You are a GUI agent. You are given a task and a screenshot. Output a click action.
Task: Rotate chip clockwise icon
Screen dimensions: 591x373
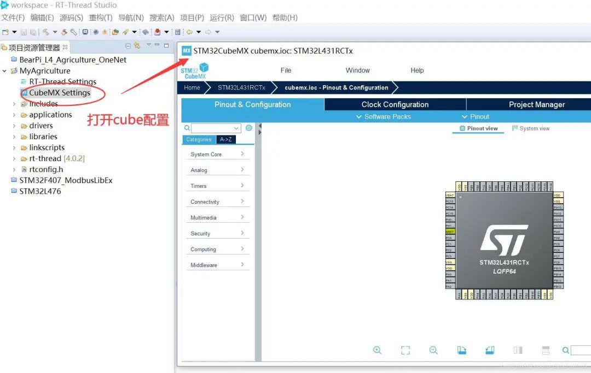[462, 350]
